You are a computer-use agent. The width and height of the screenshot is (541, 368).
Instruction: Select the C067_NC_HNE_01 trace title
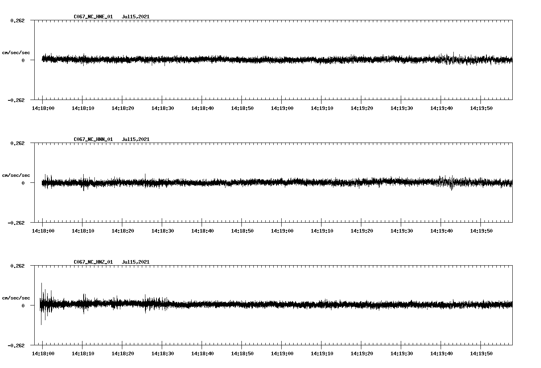92,17
